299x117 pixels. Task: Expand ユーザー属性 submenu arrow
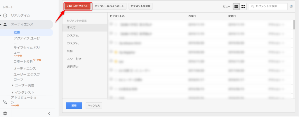tap(13, 85)
